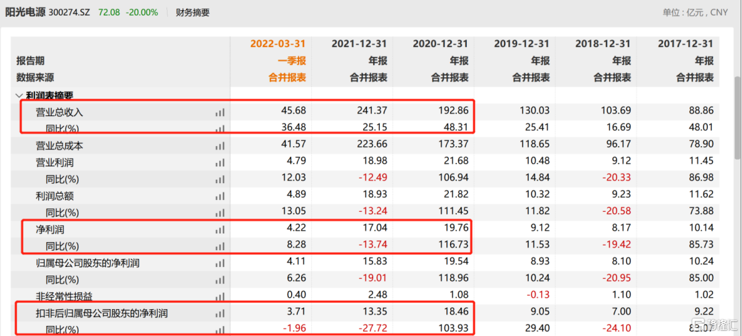The height and width of the screenshot is (336, 742).
Task: Click revenue value 192.86
Action: (454, 111)
